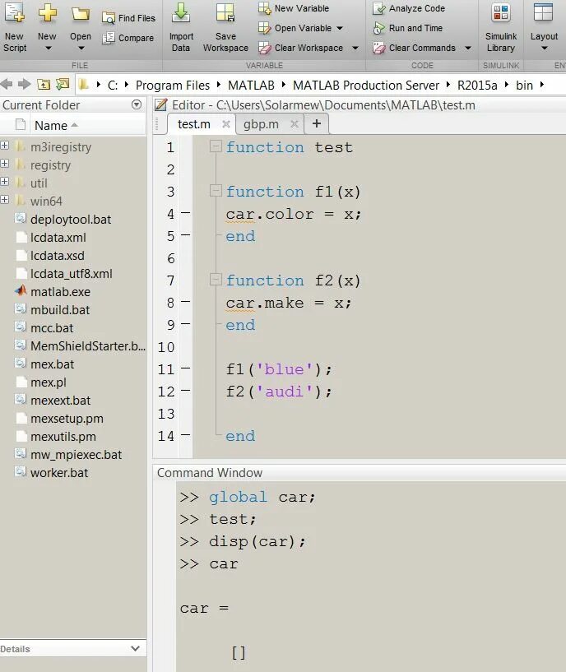Click the Editor panel pencil icon

coord(160,104)
